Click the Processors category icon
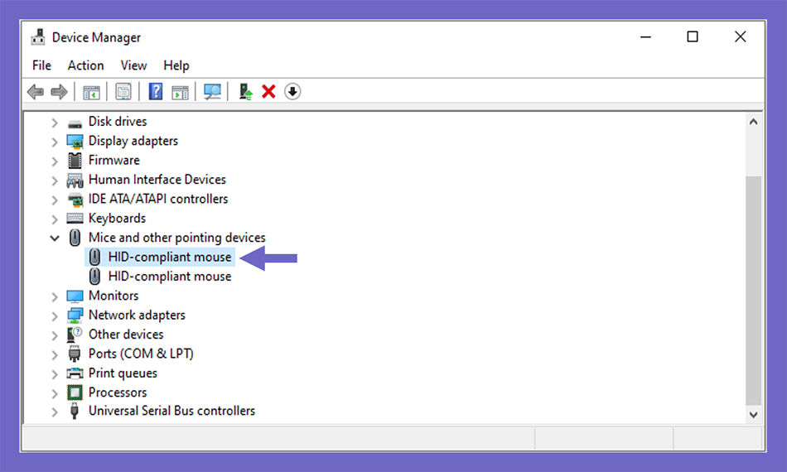Screen dimensions: 787x472 75,393
